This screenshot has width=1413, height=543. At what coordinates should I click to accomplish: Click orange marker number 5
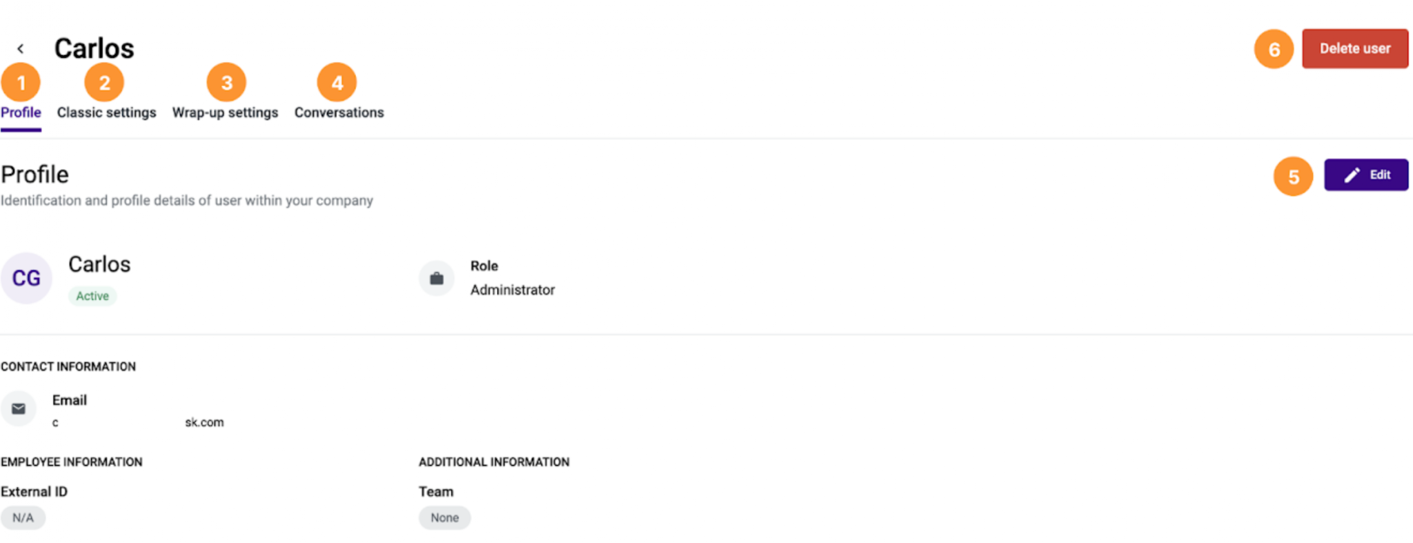pos(1294,177)
